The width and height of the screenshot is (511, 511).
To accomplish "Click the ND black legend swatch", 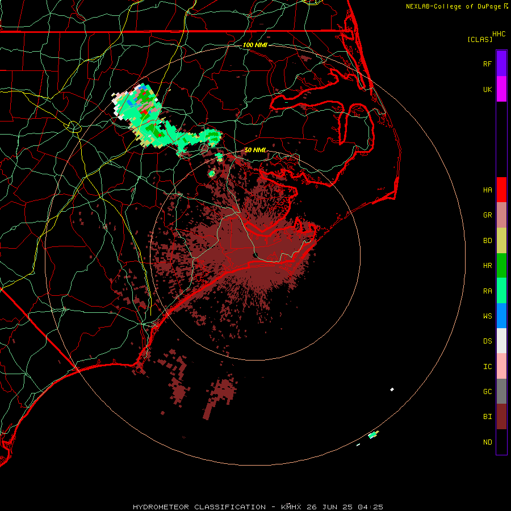I will coord(501,442).
